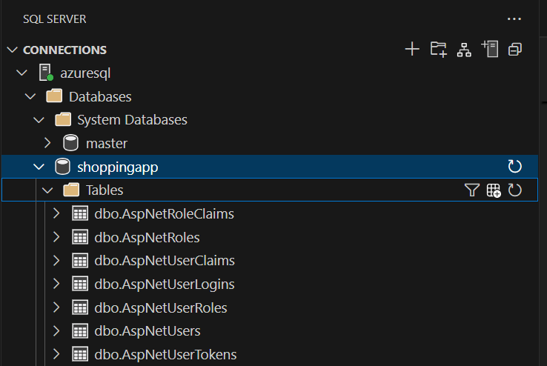
Task: Expand the dbo.AspNetUsers table
Action: coord(56,331)
